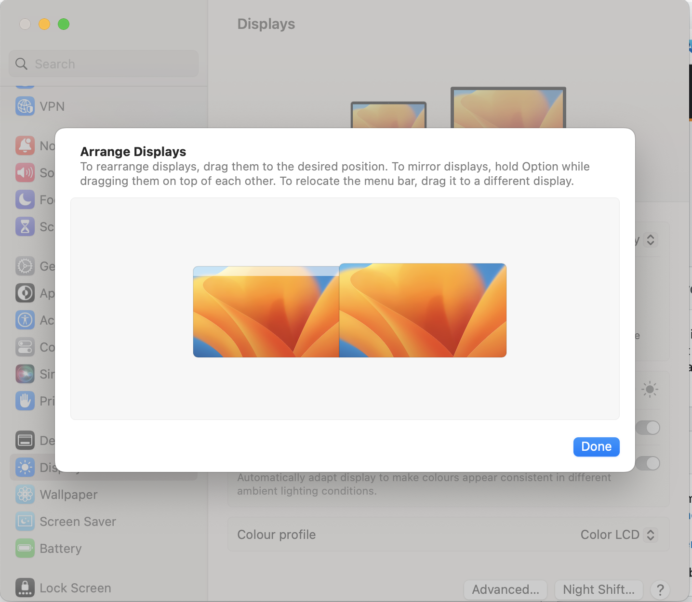Select Battery label in sidebar
The image size is (692, 602).
point(61,549)
